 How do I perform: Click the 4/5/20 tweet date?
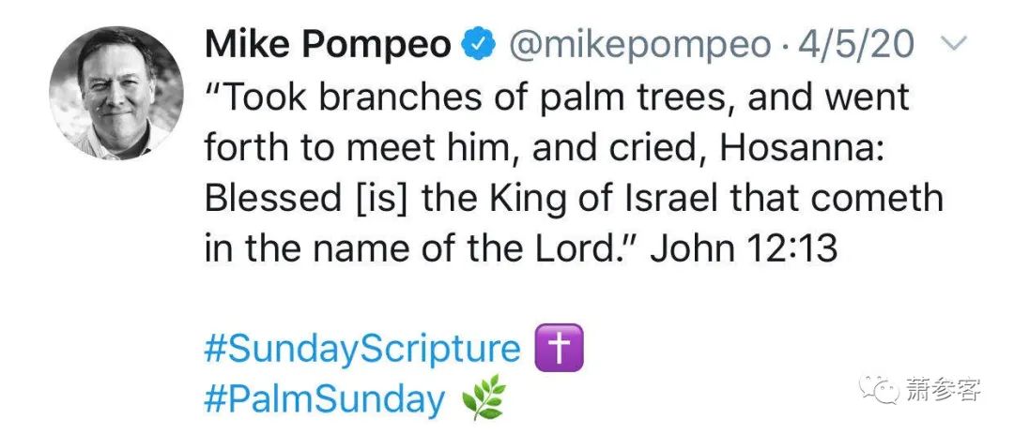coord(856,46)
